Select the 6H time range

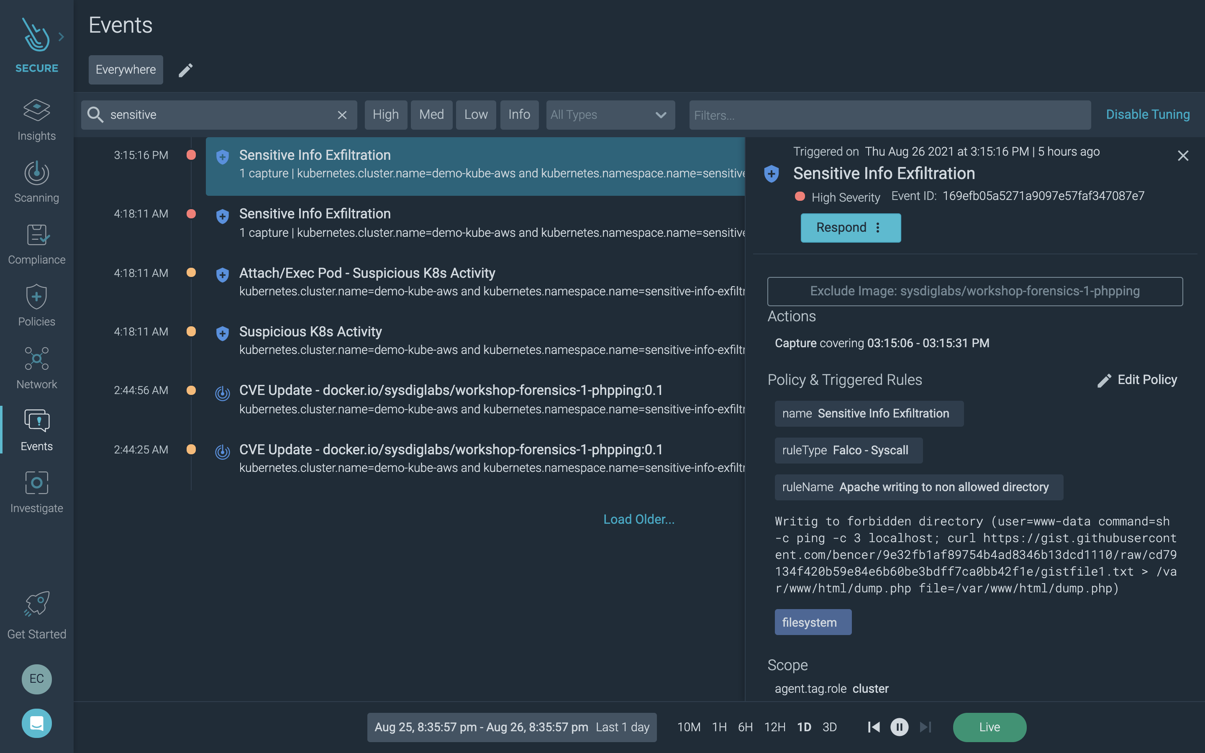point(745,727)
